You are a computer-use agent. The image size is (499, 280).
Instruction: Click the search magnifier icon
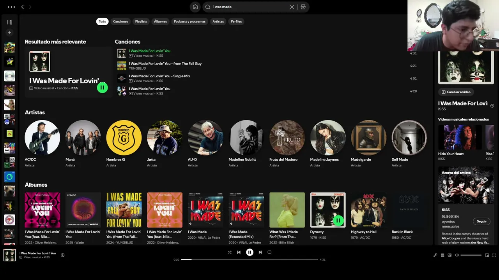(208, 7)
